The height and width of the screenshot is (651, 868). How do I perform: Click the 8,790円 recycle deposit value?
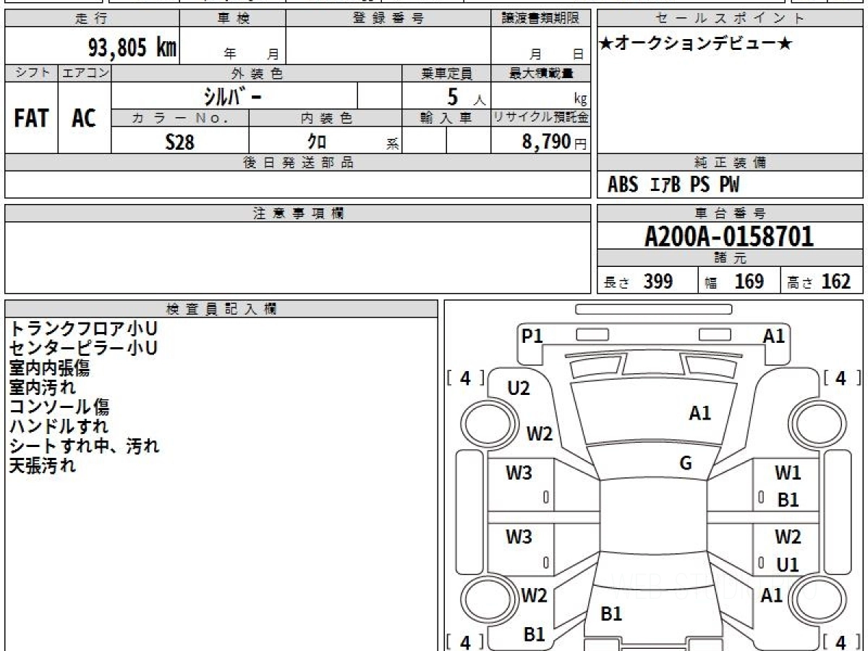[554, 142]
